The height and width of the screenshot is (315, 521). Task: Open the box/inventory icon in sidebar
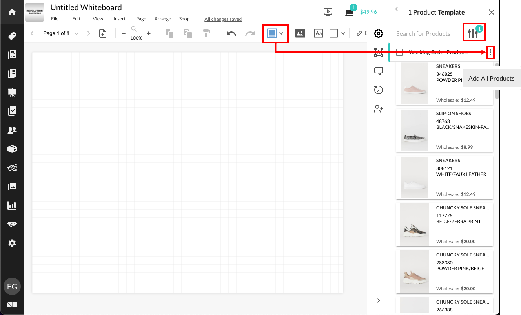click(x=12, y=149)
